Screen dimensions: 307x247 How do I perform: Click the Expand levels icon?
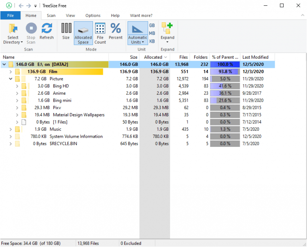pos(167,30)
